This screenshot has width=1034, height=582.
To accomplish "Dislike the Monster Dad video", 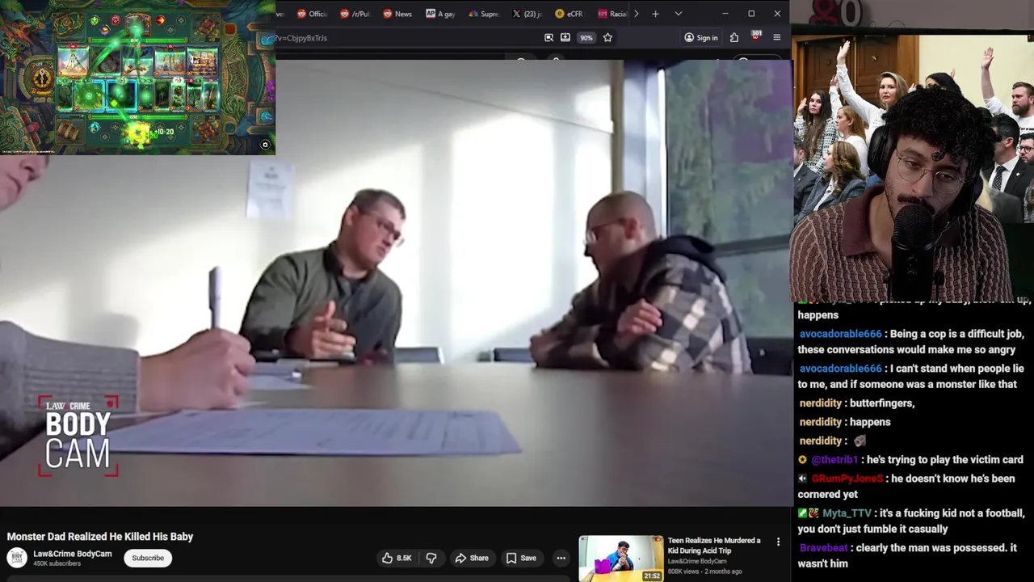I will click(x=431, y=558).
